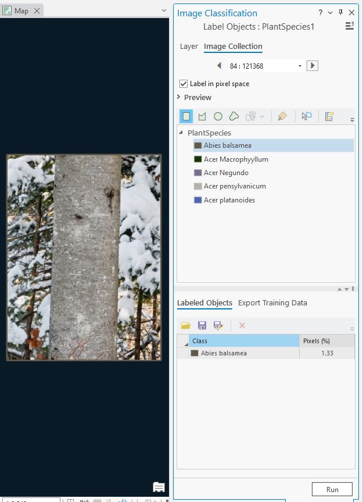This screenshot has width=363, height=502.
Task: Open the pane options chevron menu
Action: pyautogui.click(x=330, y=13)
